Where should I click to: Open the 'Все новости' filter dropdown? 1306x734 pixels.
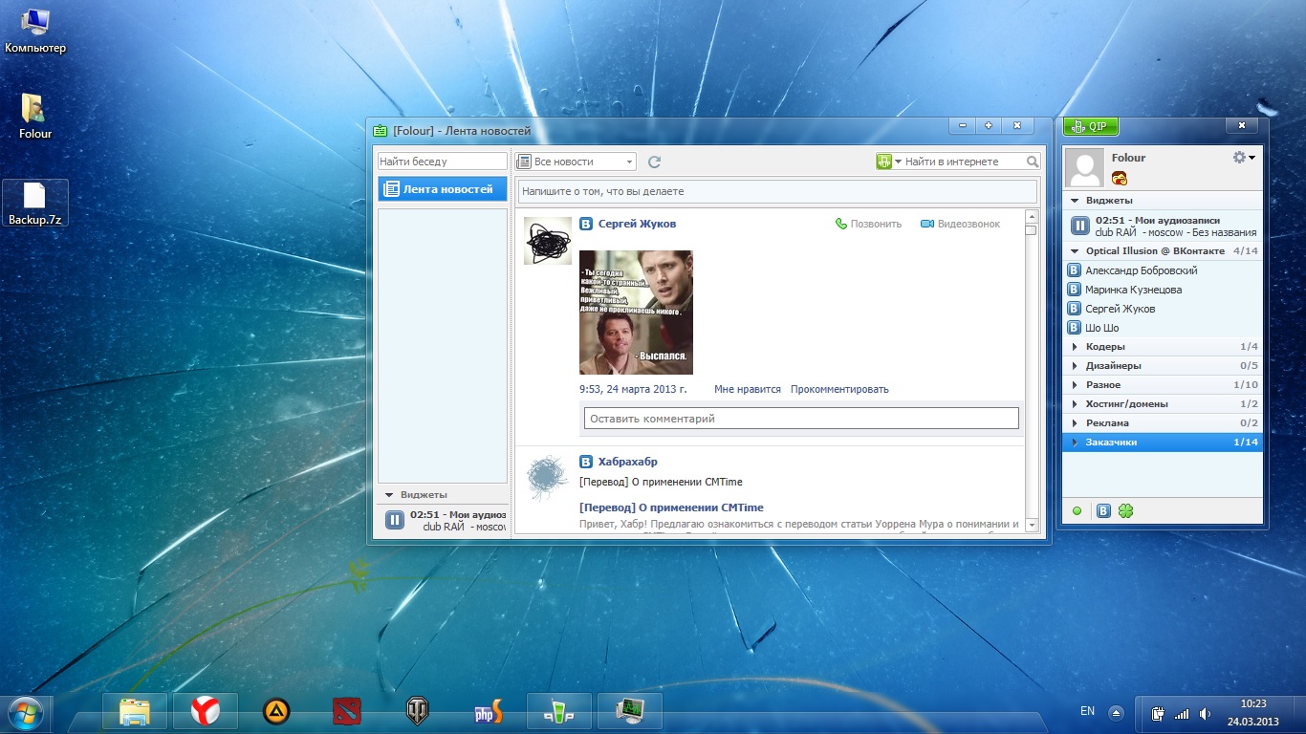pyautogui.click(x=576, y=162)
